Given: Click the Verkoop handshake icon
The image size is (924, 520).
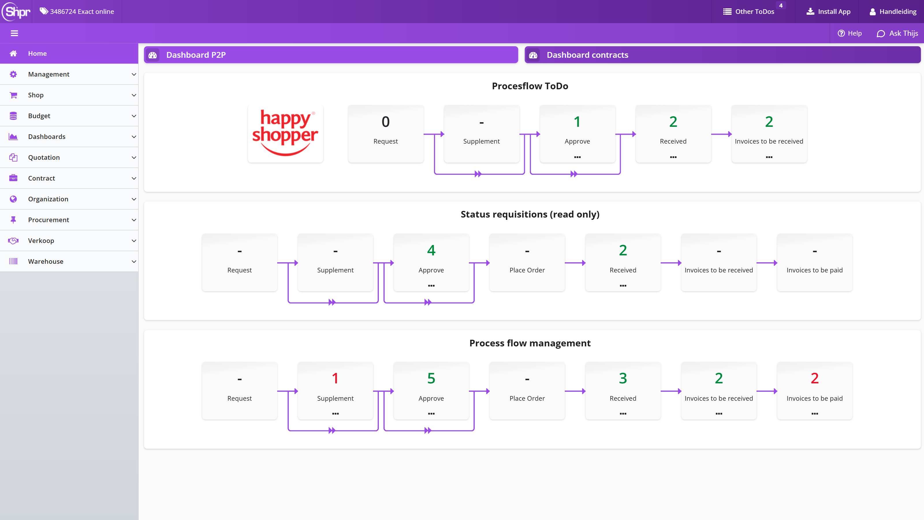Looking at the screenshot, I should [x=13, y=241].
